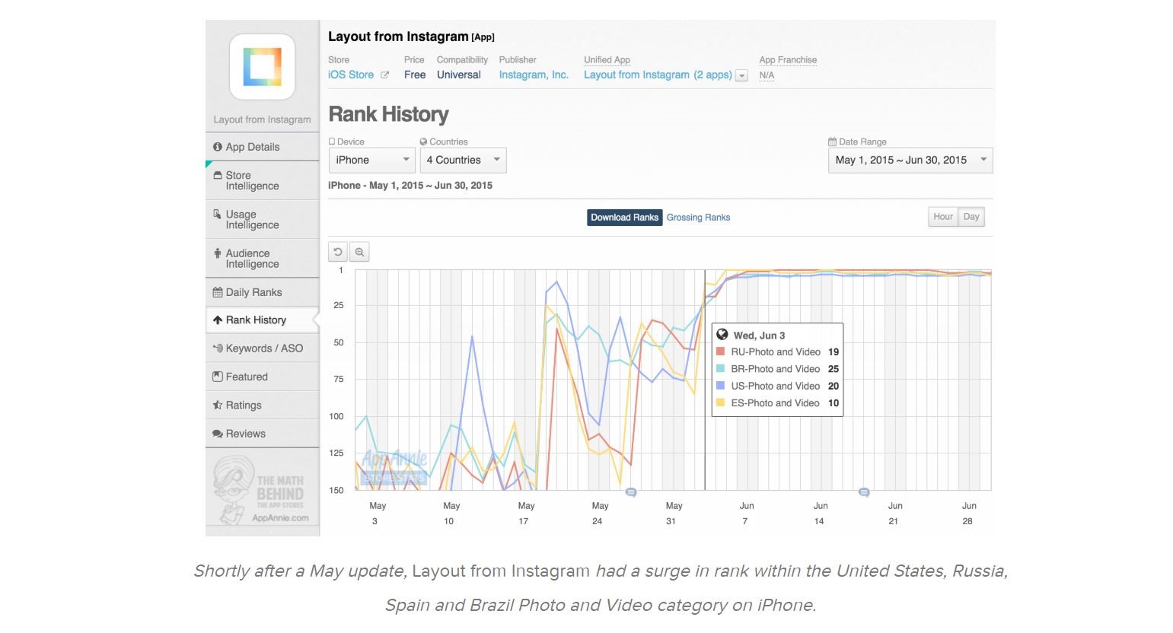The width and height of the screenshot is (1173, 633).
Task: Click the comment marker near May 27
Action: coord(630,492)
